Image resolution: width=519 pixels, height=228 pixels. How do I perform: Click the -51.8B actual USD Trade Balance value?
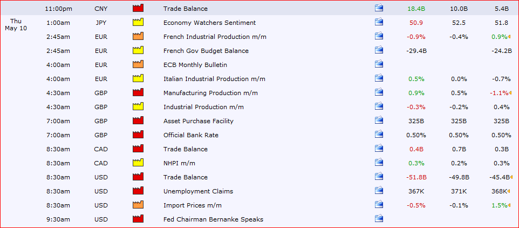click(416, 177)
